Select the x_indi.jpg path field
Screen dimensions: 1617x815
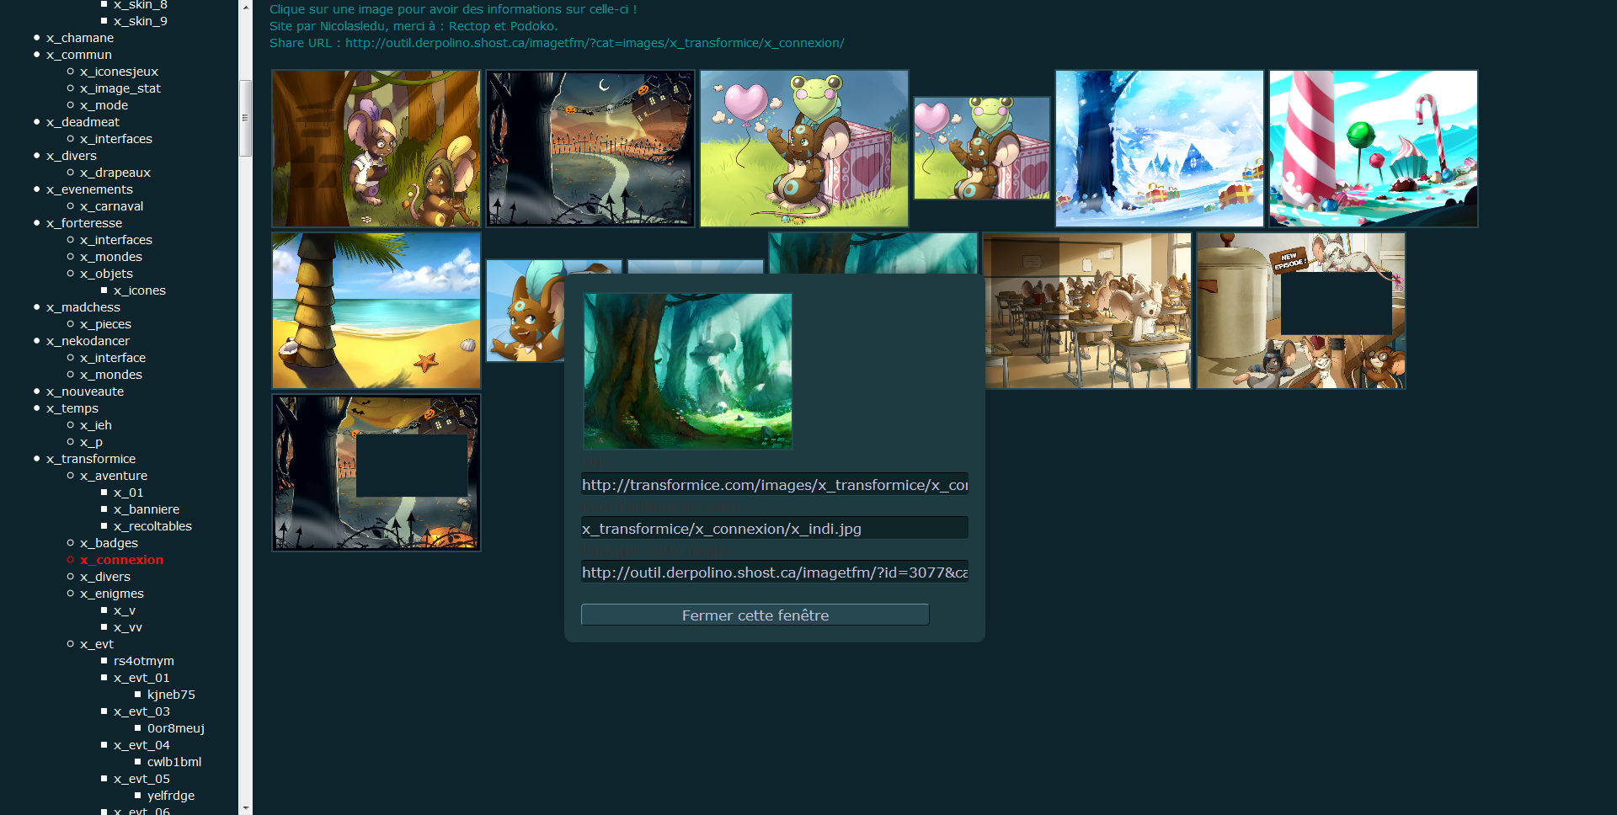tap(775, 529)
